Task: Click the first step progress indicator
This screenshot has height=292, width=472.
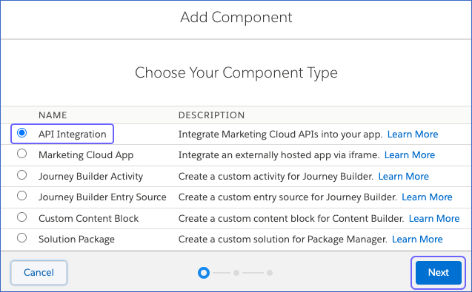Action: [204, 273]
